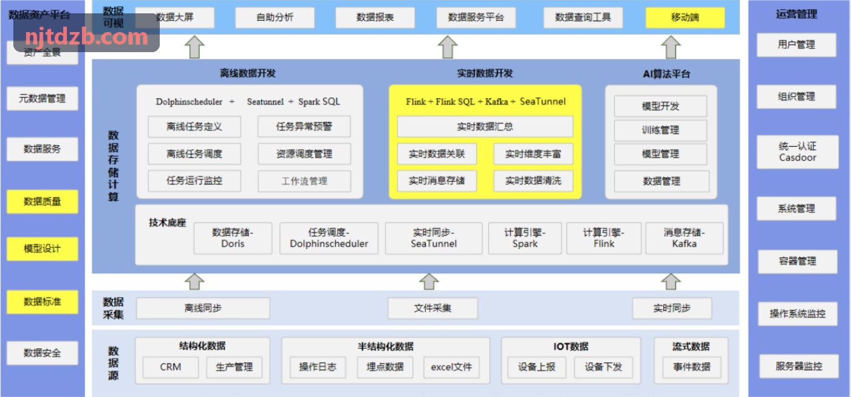Select 数据管理 in the AI算法平台 panel

click(661, 181)
